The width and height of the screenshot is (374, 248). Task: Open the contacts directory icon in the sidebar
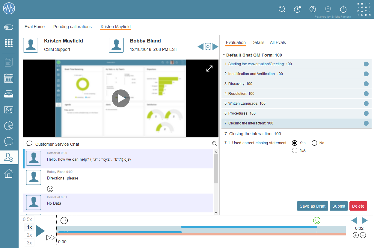tap(9, 110)
